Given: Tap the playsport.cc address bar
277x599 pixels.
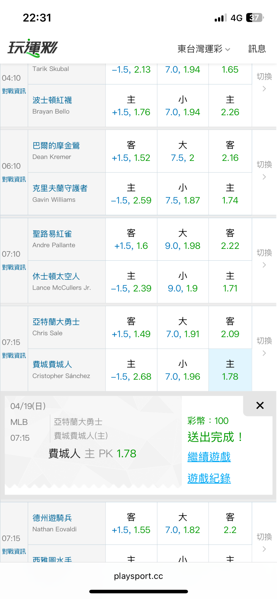Looking at the screenshot, I should (138, 576).
